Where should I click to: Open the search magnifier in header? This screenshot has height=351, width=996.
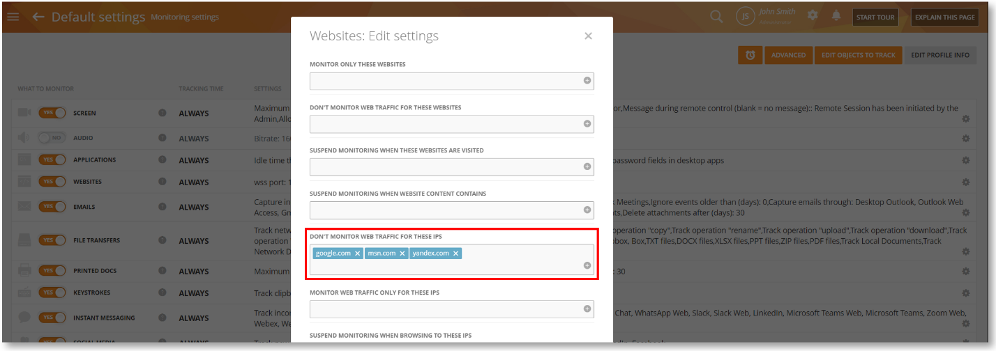tap(716, 16)
